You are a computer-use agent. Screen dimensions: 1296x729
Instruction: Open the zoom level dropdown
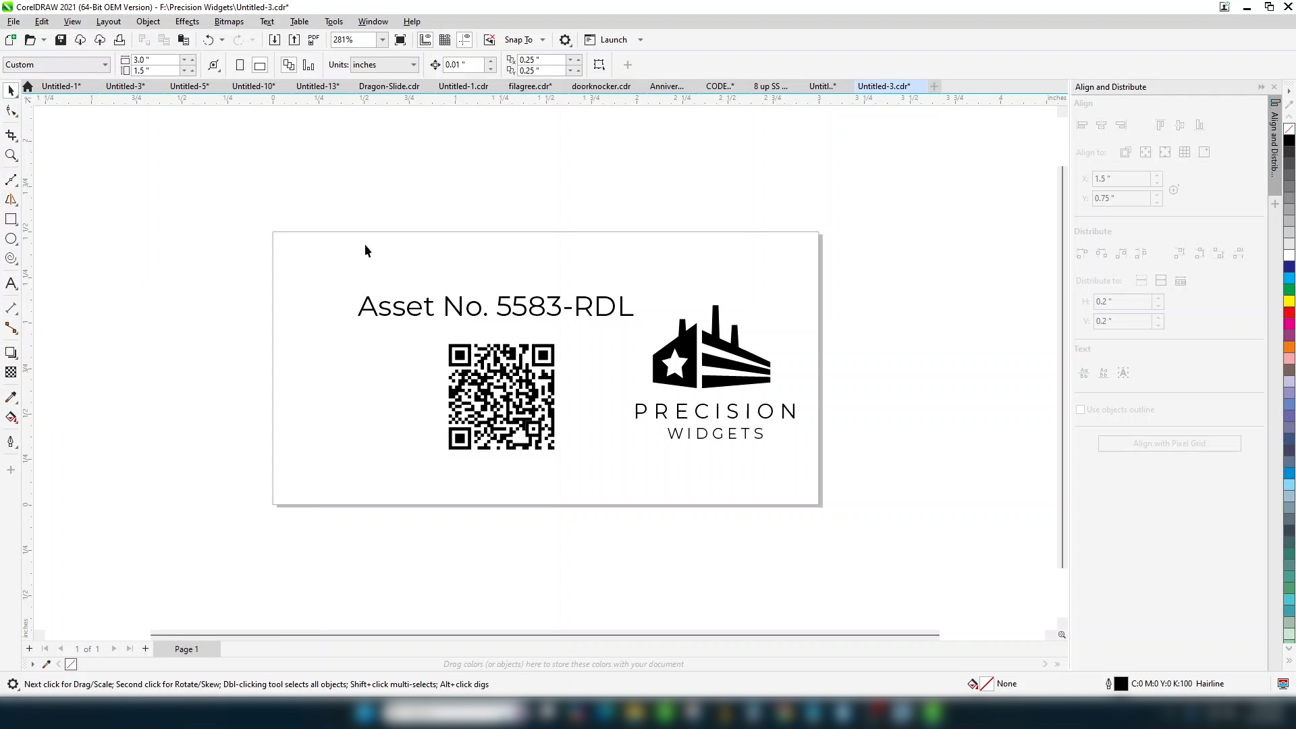pyautogui.click(x=382, y=40)
